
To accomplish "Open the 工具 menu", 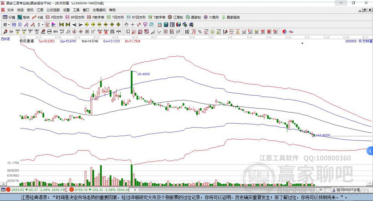I will 76,10.
